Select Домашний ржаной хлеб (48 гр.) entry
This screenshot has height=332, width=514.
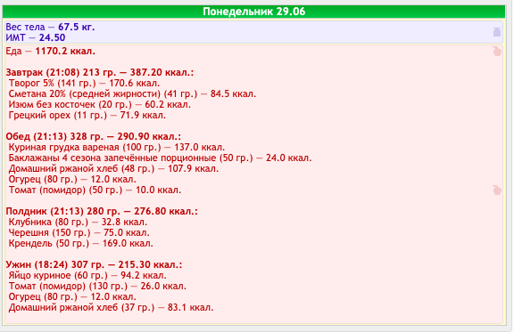(113, 169)
